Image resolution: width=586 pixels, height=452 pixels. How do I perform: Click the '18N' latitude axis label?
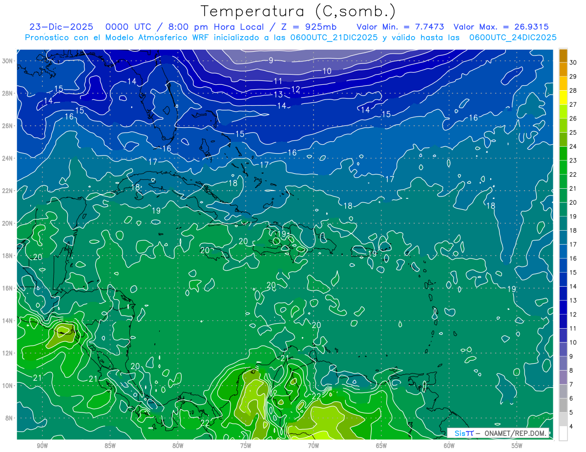pyautogui.click(x=8, y=255)
